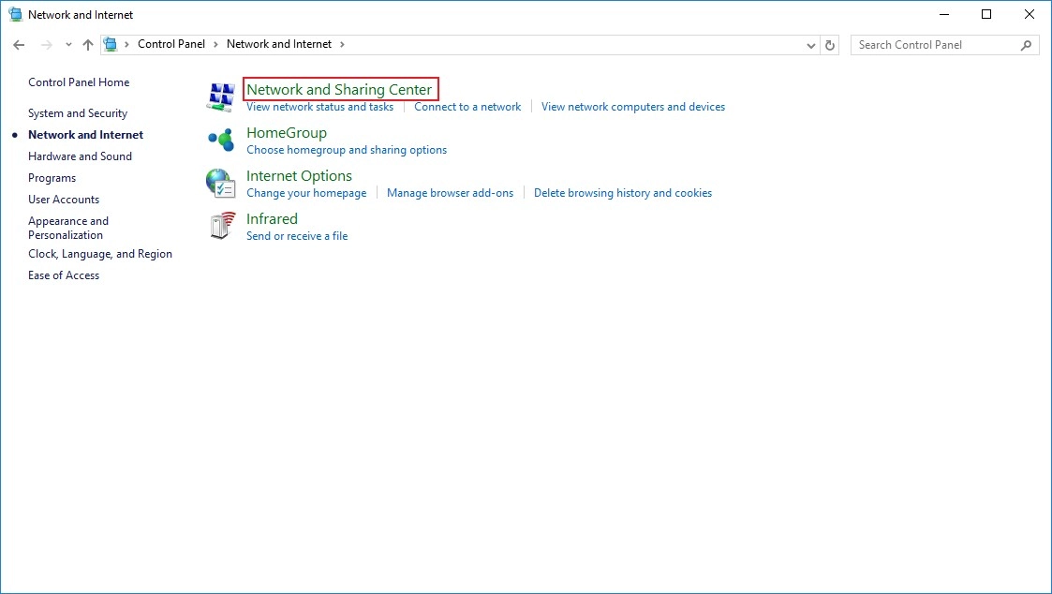Click the Back arrow navigation button
Screen dimensions: 1052x594
pos(19,45)
